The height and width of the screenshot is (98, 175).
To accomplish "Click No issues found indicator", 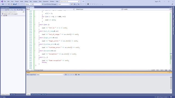I will pyautogui.click(x=38, y=70).
